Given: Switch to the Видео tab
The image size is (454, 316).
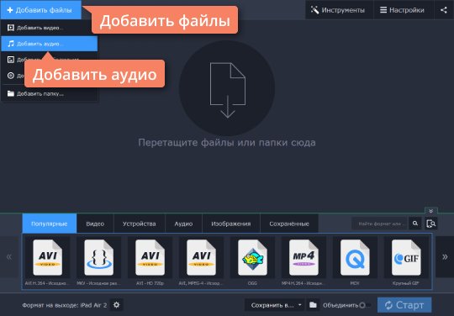Looking at the screenshot, I should point(95,224).
